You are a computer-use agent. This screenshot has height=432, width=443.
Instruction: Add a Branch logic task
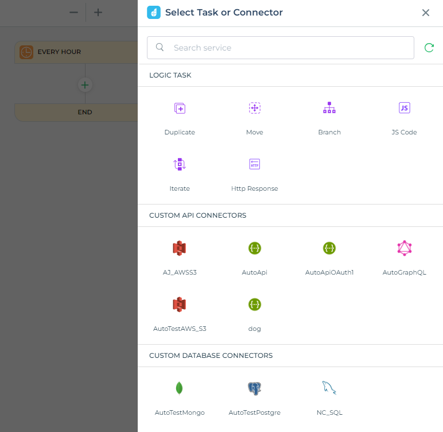pos(329,107)
